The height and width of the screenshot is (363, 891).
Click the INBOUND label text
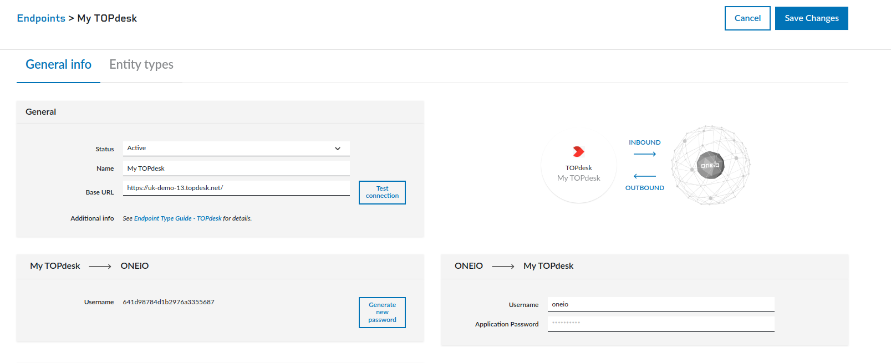click(644, 142)
